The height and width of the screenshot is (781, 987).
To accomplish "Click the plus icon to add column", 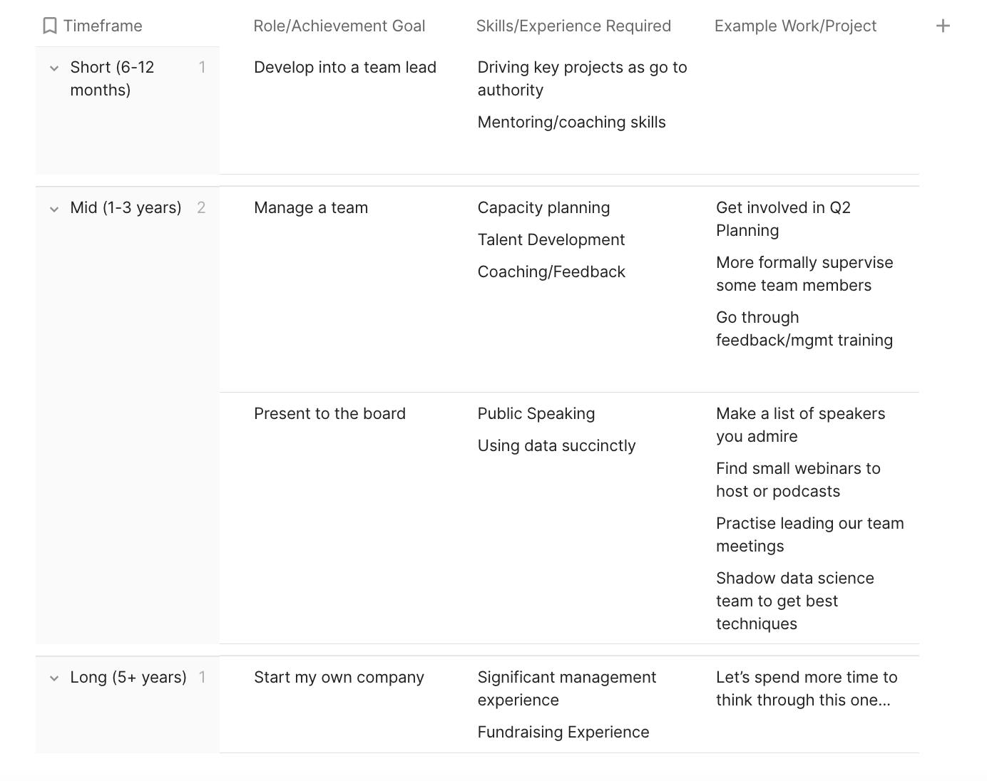I will point(943,26).
